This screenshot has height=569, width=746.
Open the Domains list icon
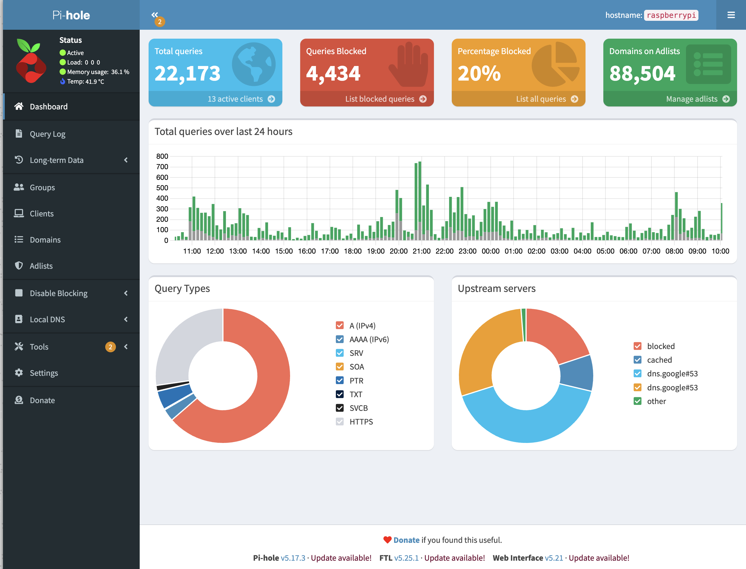click(19, 239)
